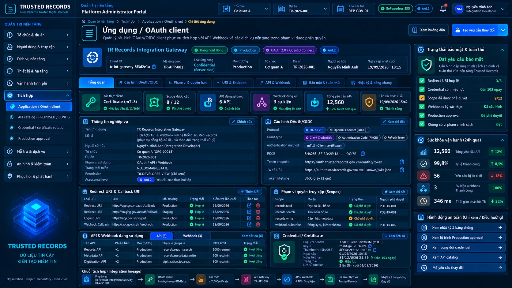Open the Nguyễn Minh Anh user menu
Image resolution: width=512 pixels, height=288 pixels.
(480, 9)
